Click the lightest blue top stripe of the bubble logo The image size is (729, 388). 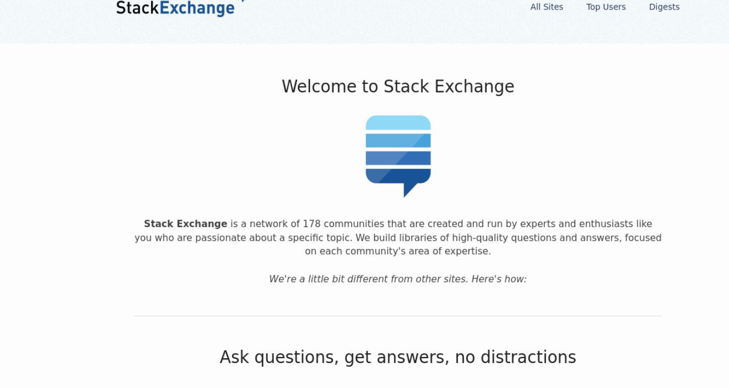coord(398,123)
